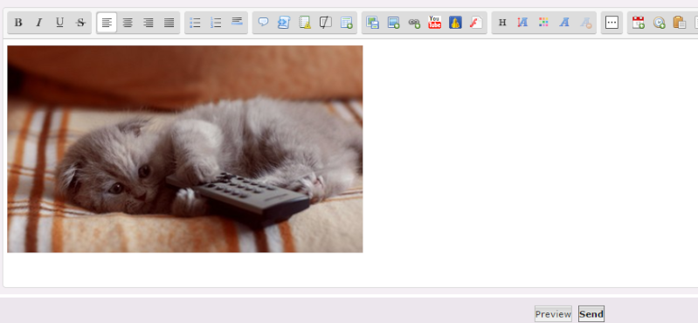Insert a numbered list

click(216, 23)
